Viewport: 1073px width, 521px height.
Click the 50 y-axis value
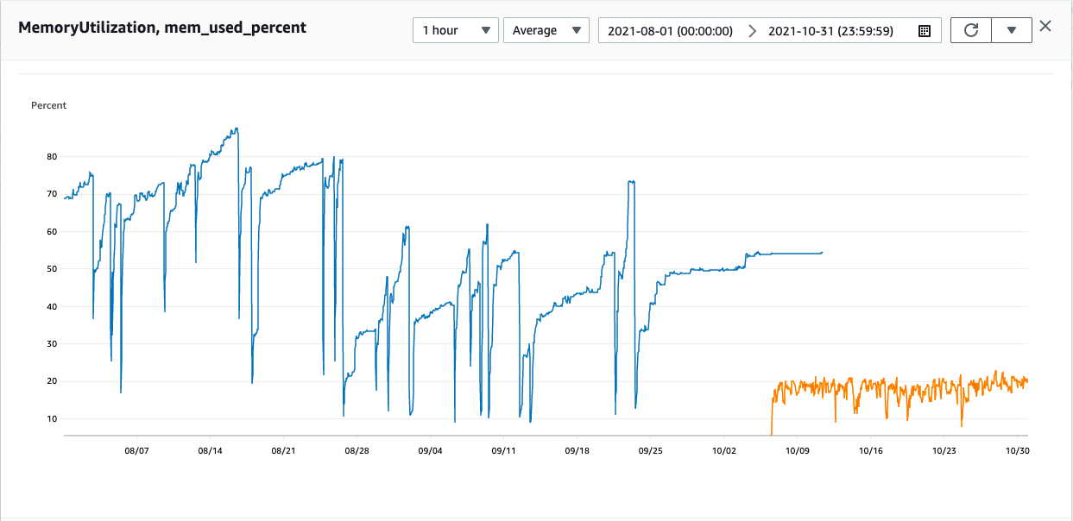click(x=52, y=269)
